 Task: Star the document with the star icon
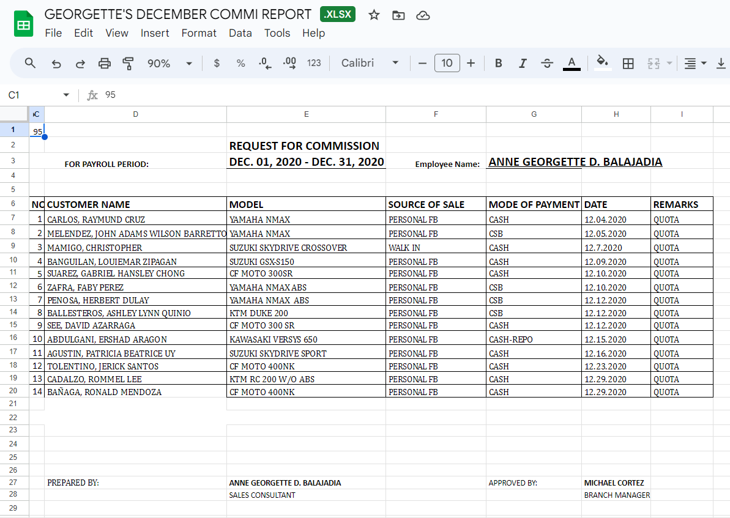tap(374, 15)
